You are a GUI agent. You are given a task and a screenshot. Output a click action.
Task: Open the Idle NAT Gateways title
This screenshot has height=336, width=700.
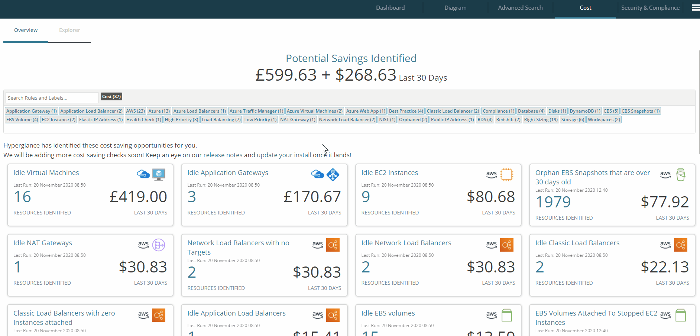43,243
